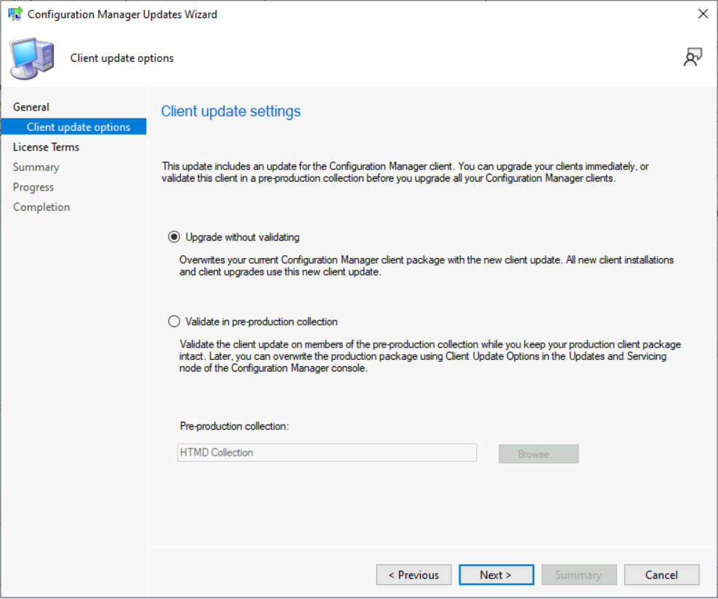Click the wizard computer icon in header
The width and height of the screenshot is (718, 599).
pyautogui.click(x=32, y=59)
